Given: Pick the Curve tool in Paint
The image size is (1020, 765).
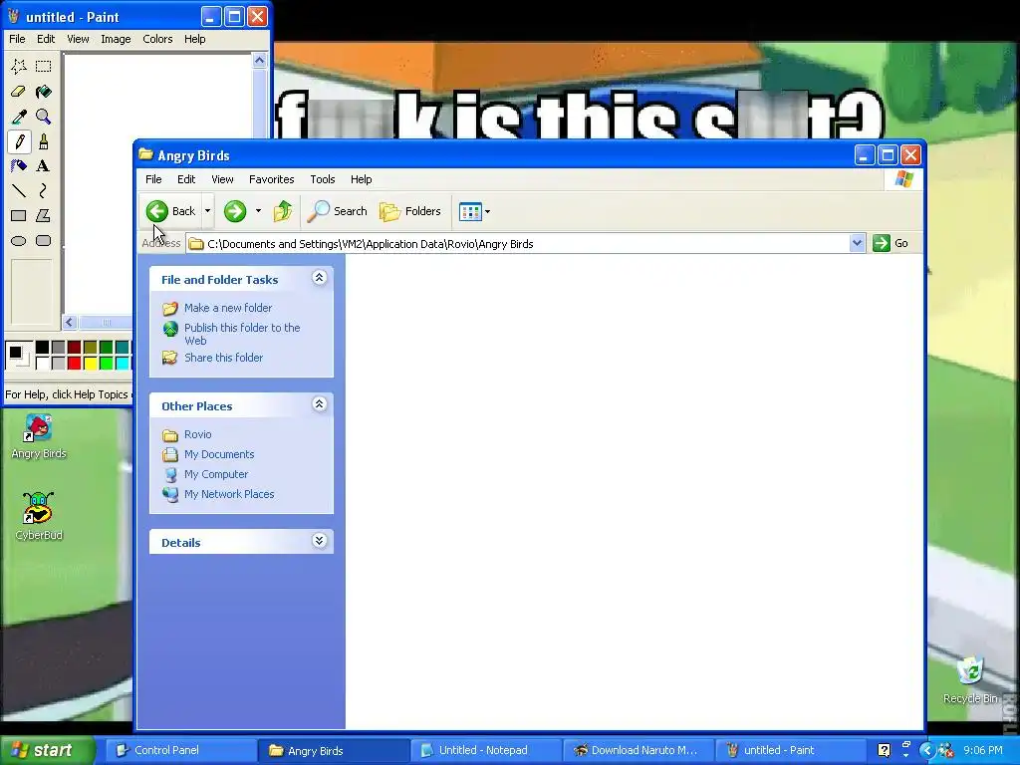Looking at the screenshot, I should (44, 190).
